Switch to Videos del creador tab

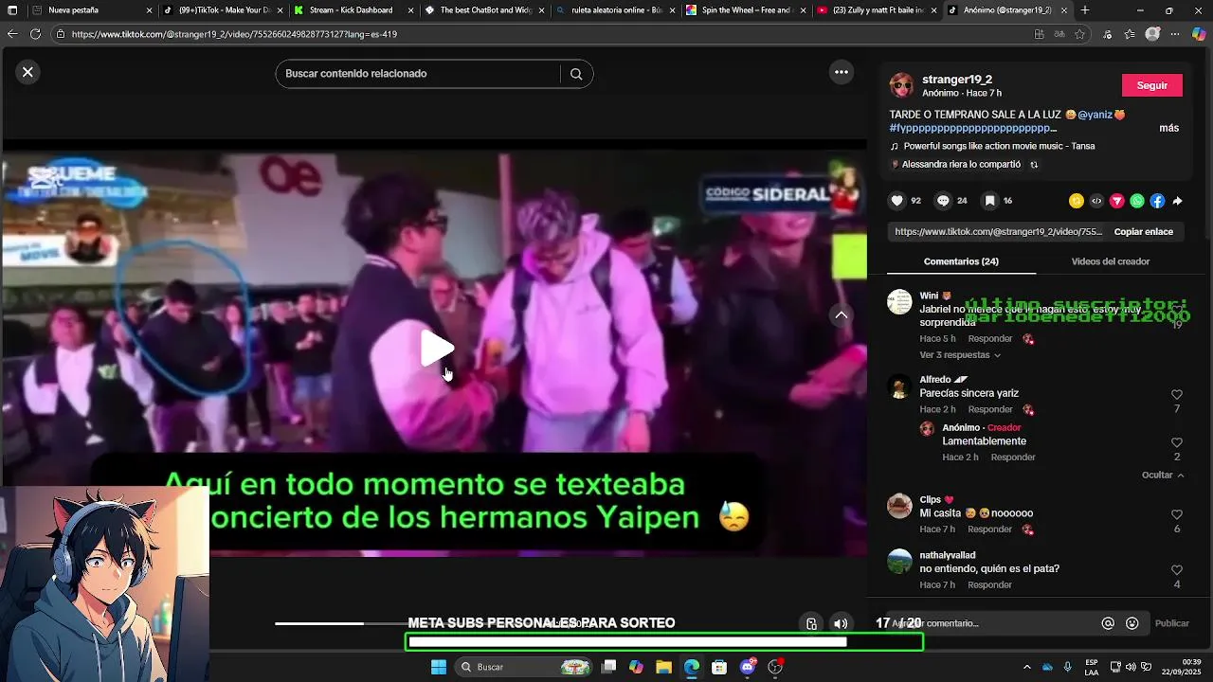(x=1110, y=261)
